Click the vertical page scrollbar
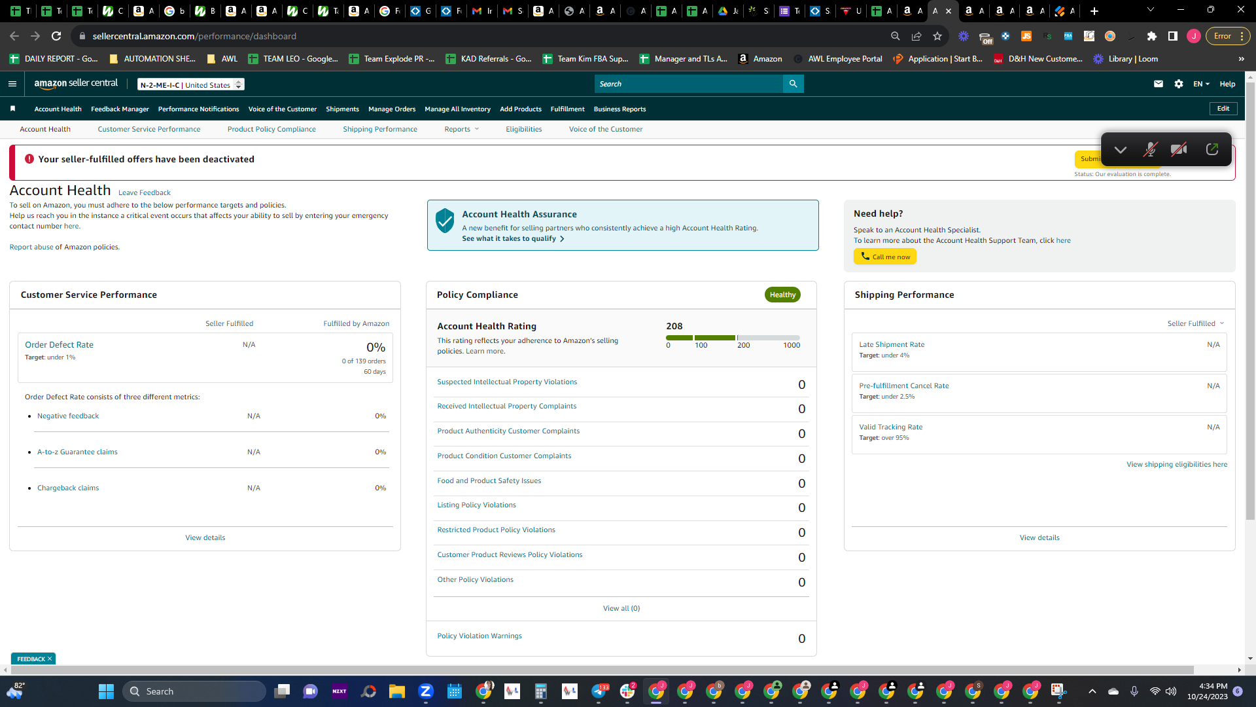Viewport: 1256px width, 707px height. 1250,301
